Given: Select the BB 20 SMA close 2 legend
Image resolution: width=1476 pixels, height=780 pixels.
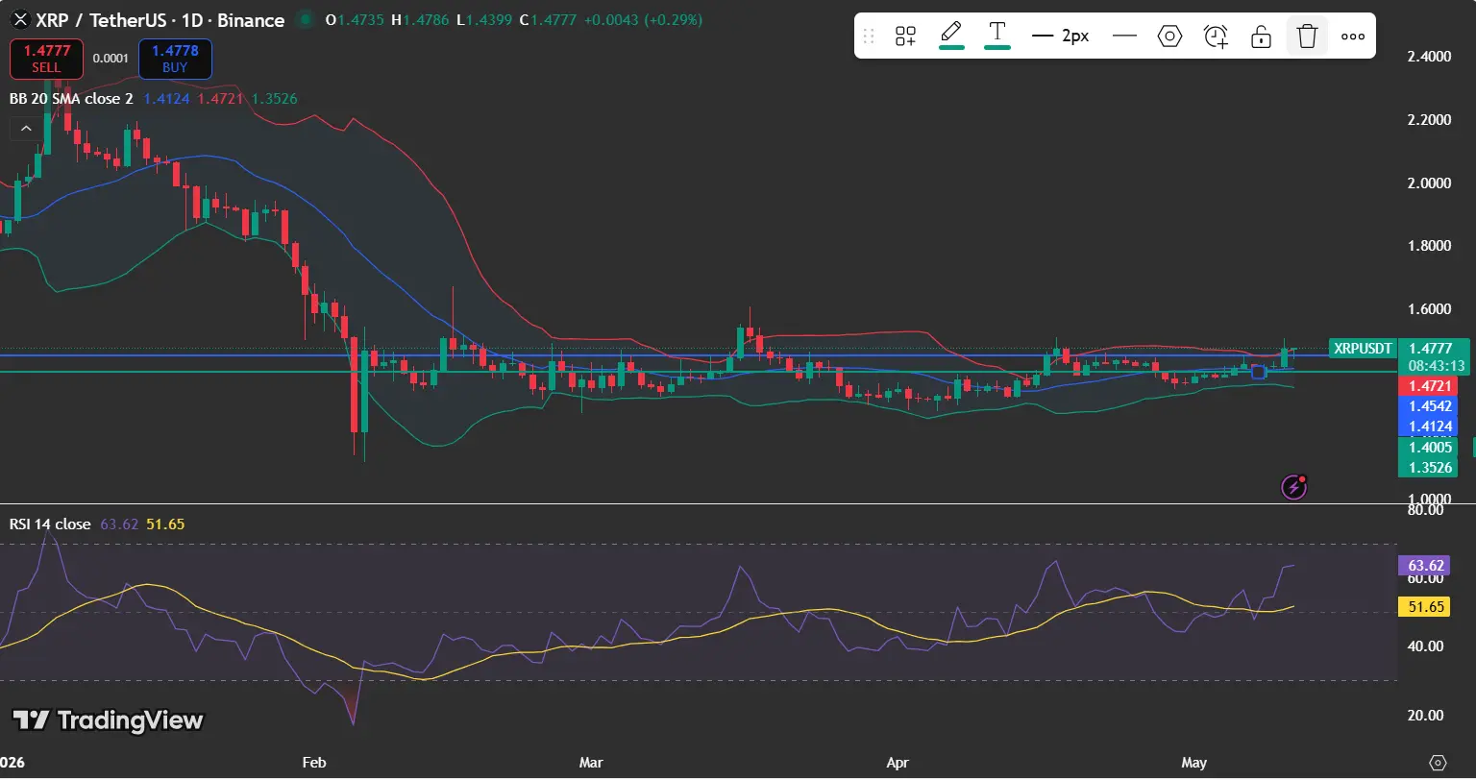Looking at the screenshot, I should pos(71,98).
